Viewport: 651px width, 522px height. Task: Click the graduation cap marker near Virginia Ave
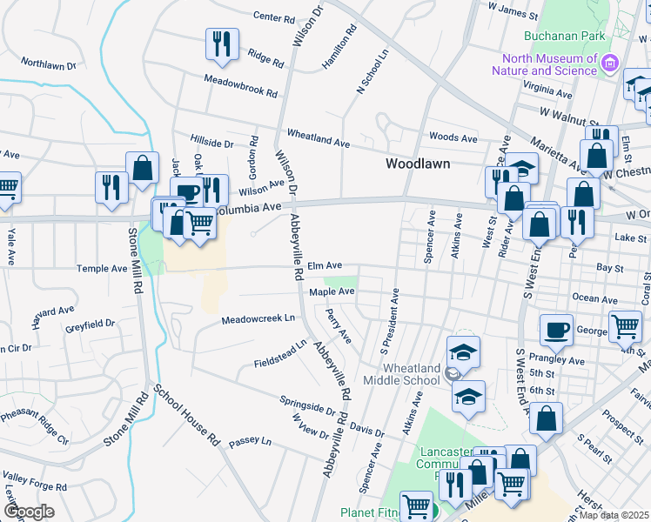pos(635,84)
